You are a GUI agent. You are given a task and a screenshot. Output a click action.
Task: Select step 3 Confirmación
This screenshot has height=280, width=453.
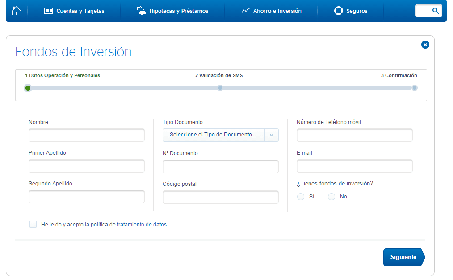pyautogui.click(x=399, y=75)
